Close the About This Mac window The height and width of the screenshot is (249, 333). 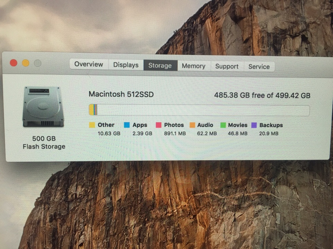[14, 63]
